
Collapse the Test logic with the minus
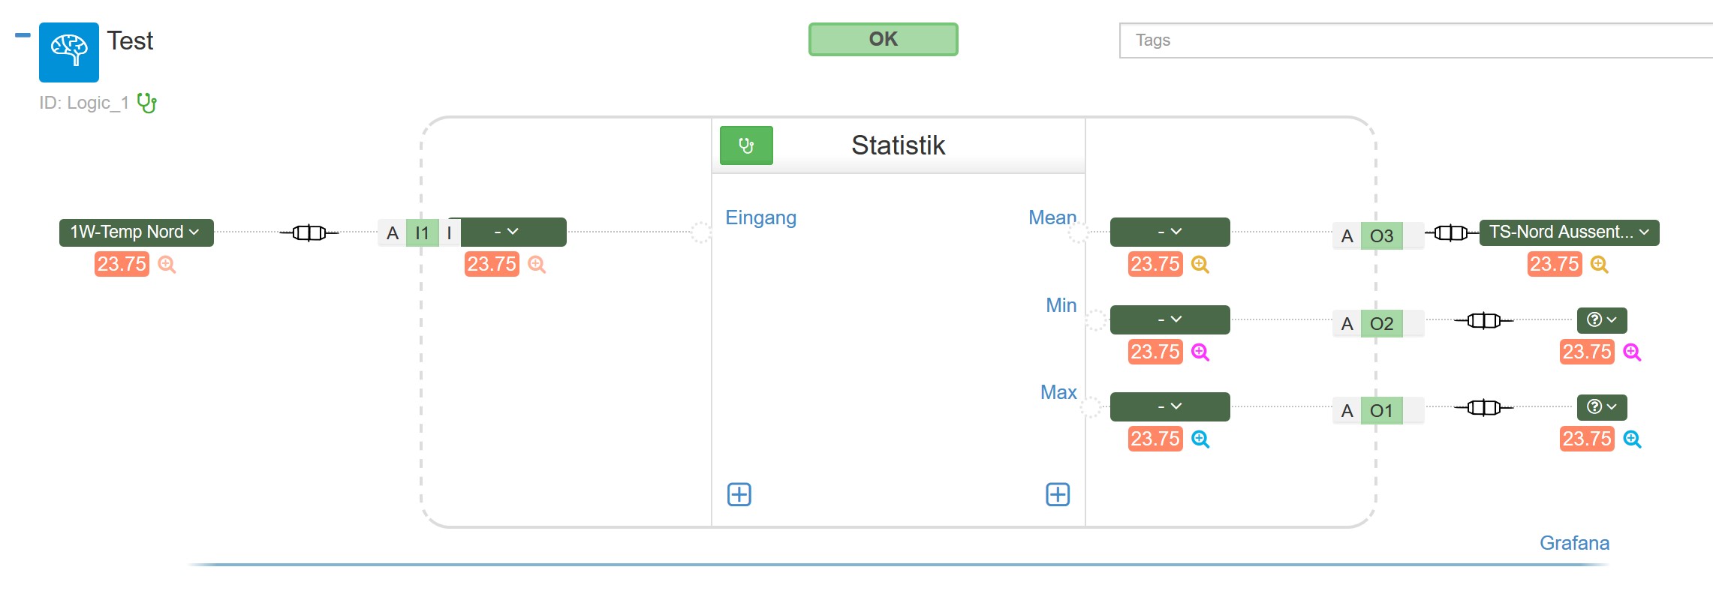pos(23,35)
